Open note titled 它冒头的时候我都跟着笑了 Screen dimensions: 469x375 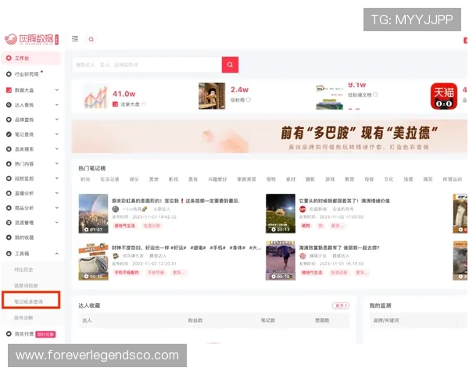344,201
